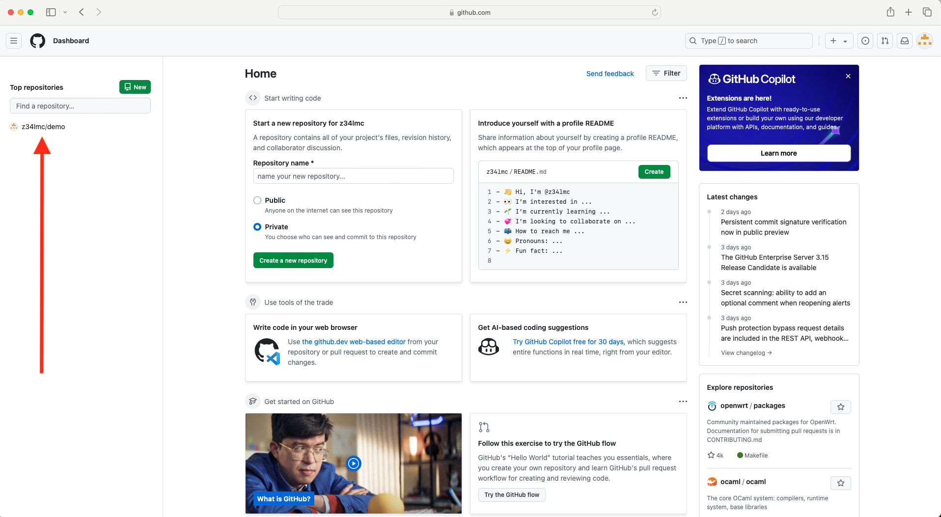Click the user profile avatar
Screen dimensions: 941x517
[x=925, y=41]
